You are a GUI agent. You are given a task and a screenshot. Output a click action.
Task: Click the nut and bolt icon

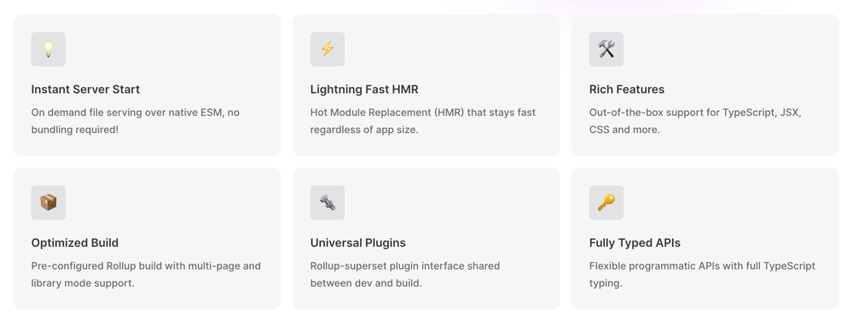[328, 202]
